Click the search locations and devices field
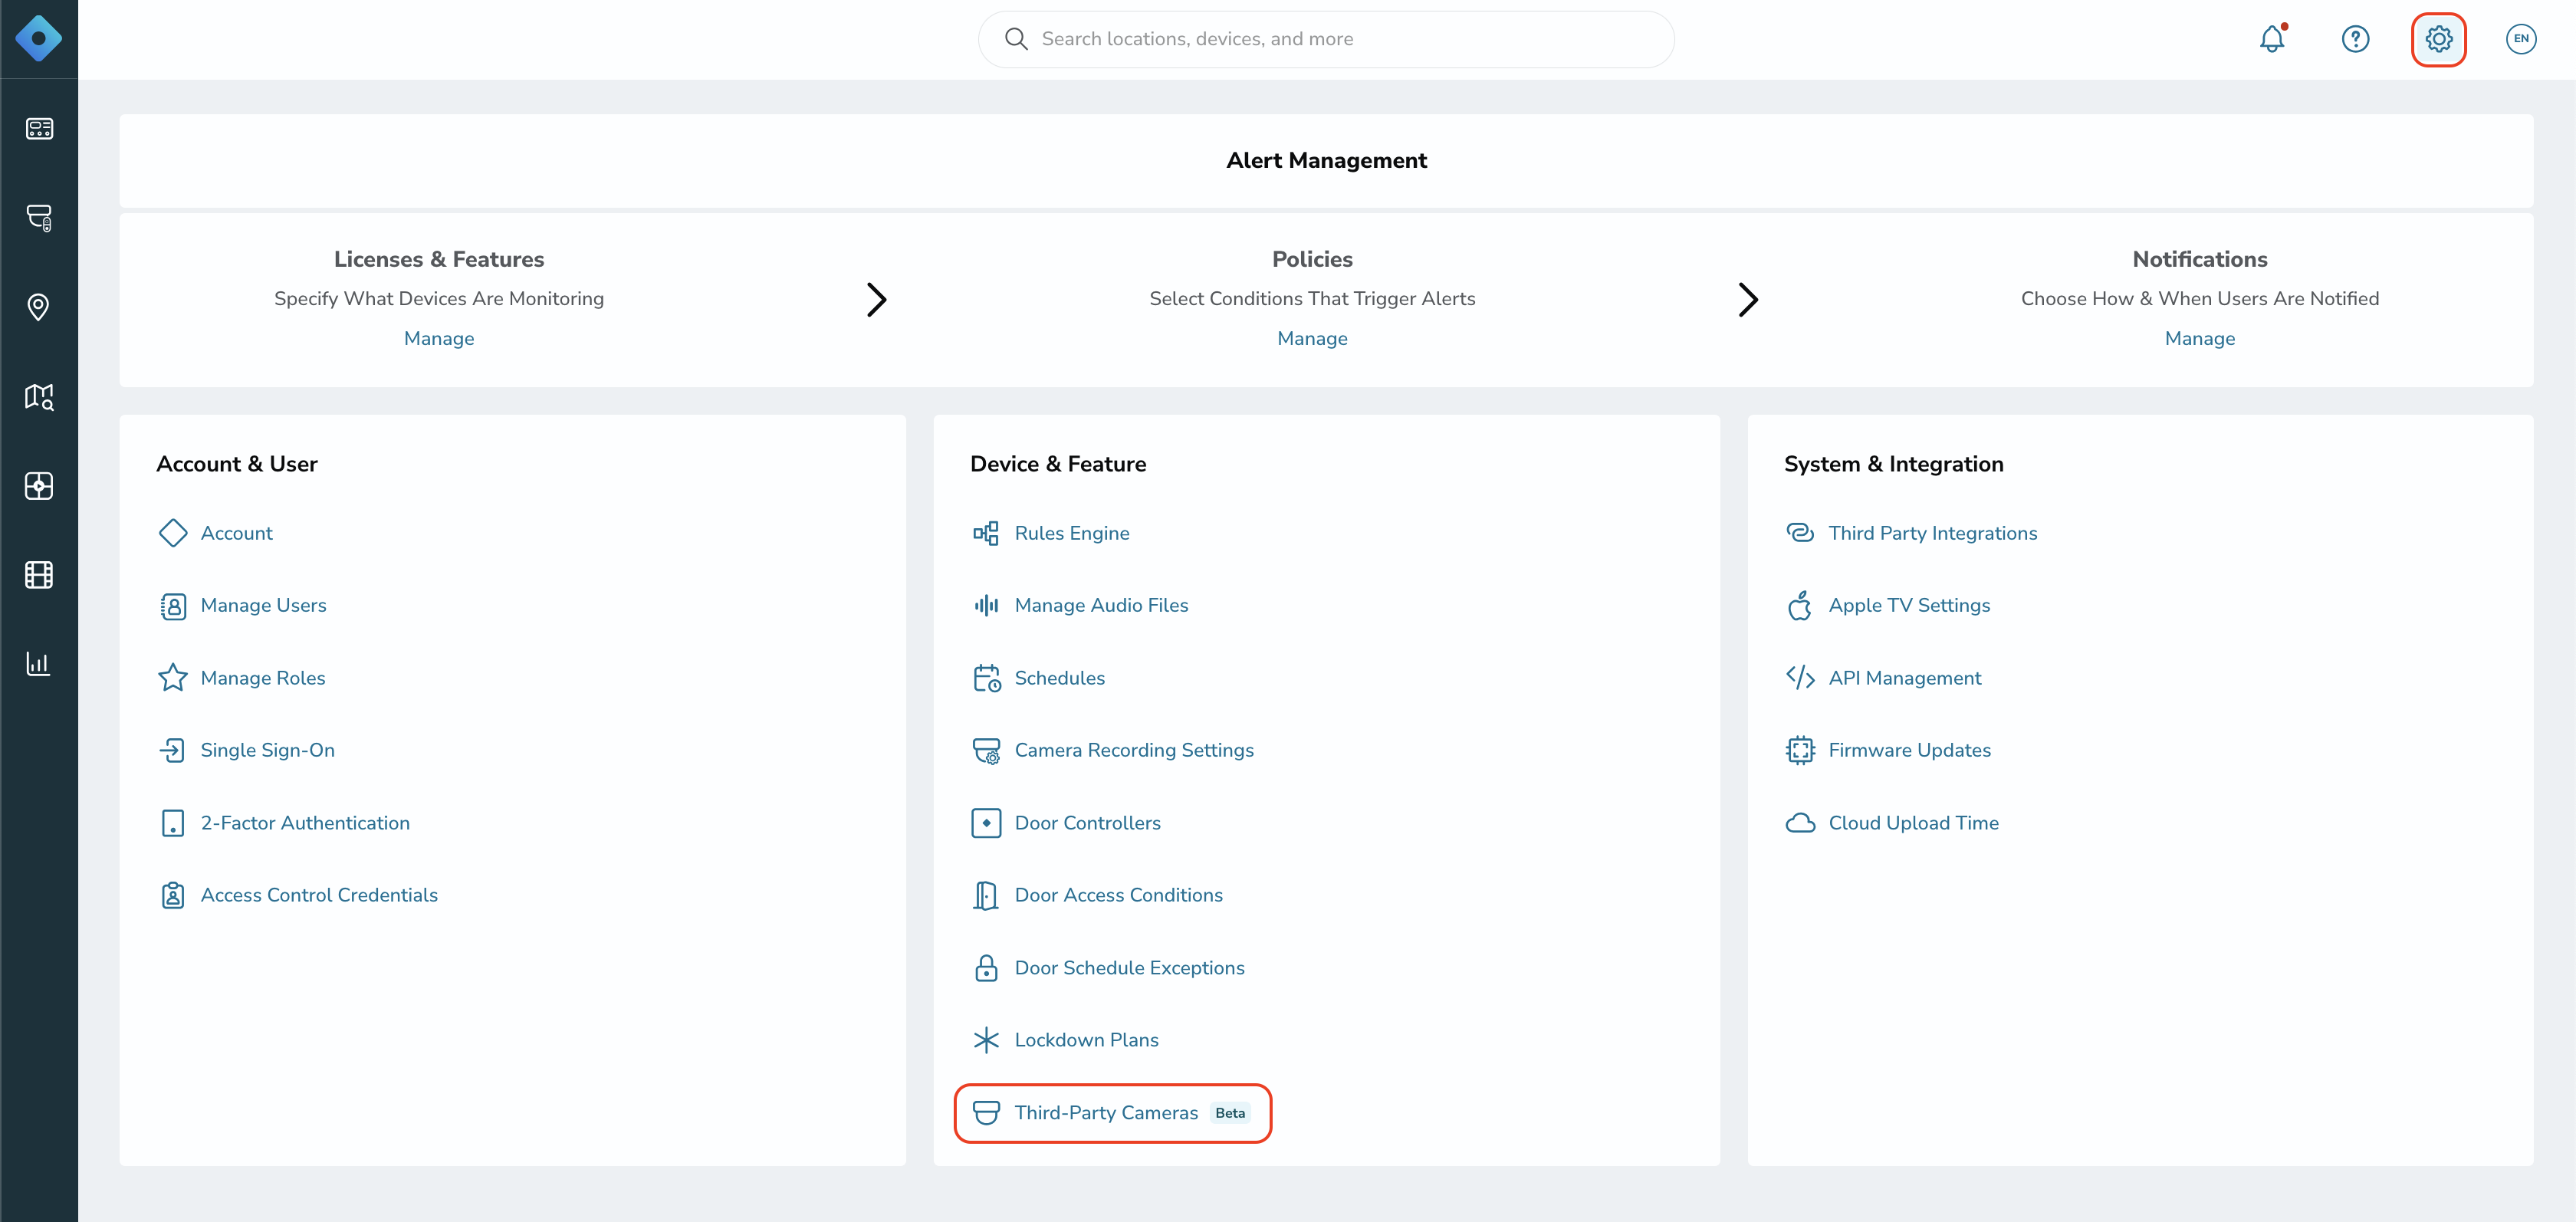The image size is (2576, 1222). pos(1326,39)
